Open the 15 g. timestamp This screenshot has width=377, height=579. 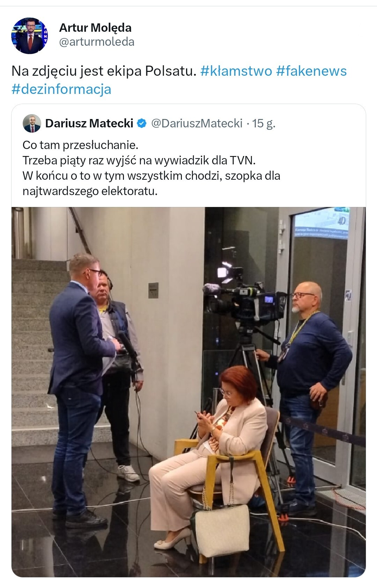(264, 123)
